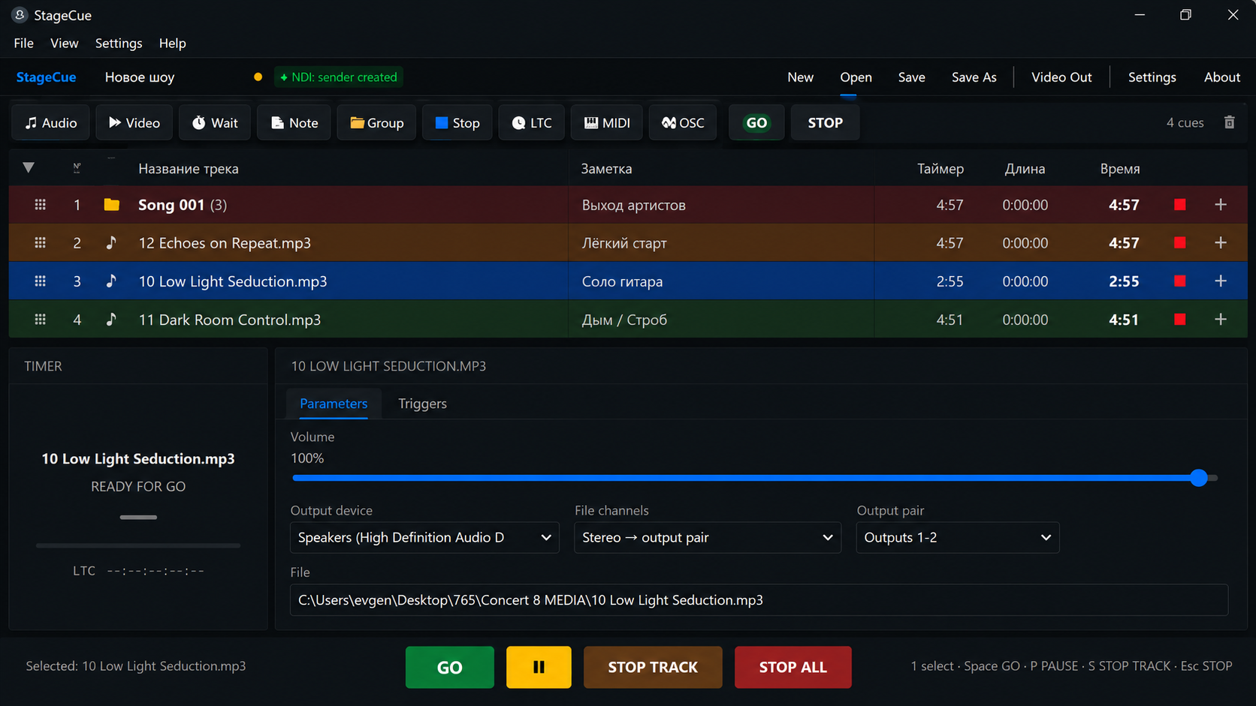Click the red stop square for Song 001
Viewport: 1256px width, 706px height.
click(1180, 205)
